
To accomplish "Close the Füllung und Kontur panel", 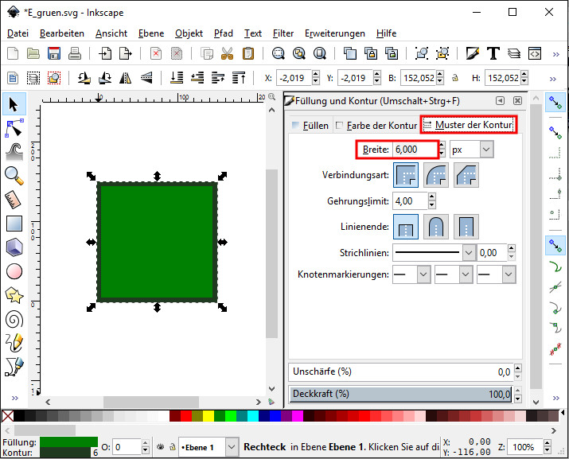I will coord(517,100).
